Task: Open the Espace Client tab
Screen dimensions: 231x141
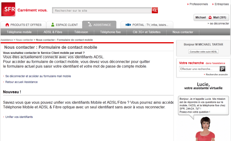Action: pyautogui.click(x=64, y=25)
